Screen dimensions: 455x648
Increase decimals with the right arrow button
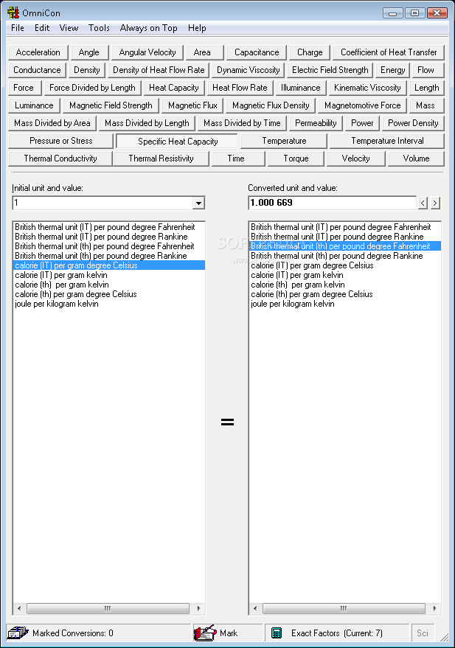[435, 203]
